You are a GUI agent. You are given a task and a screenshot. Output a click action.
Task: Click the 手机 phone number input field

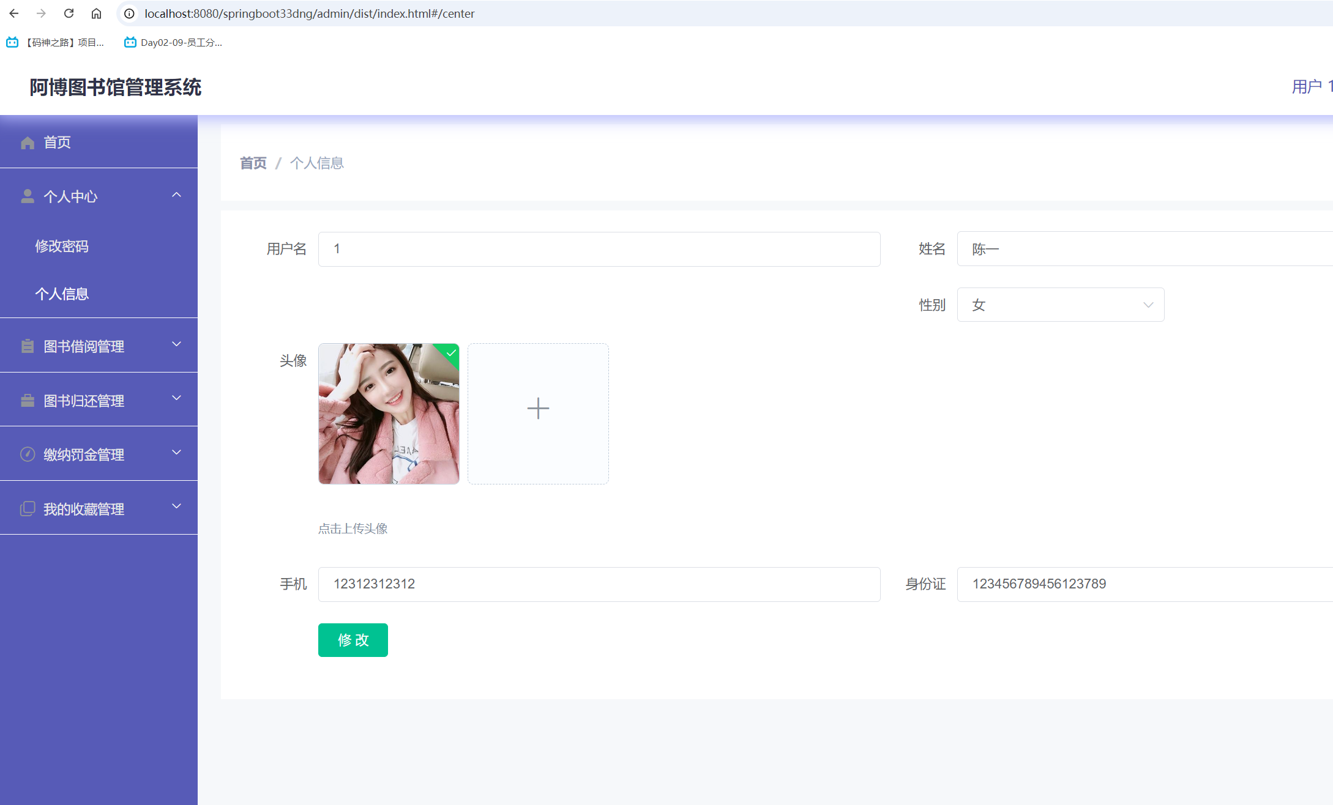[x=599, y=584]
